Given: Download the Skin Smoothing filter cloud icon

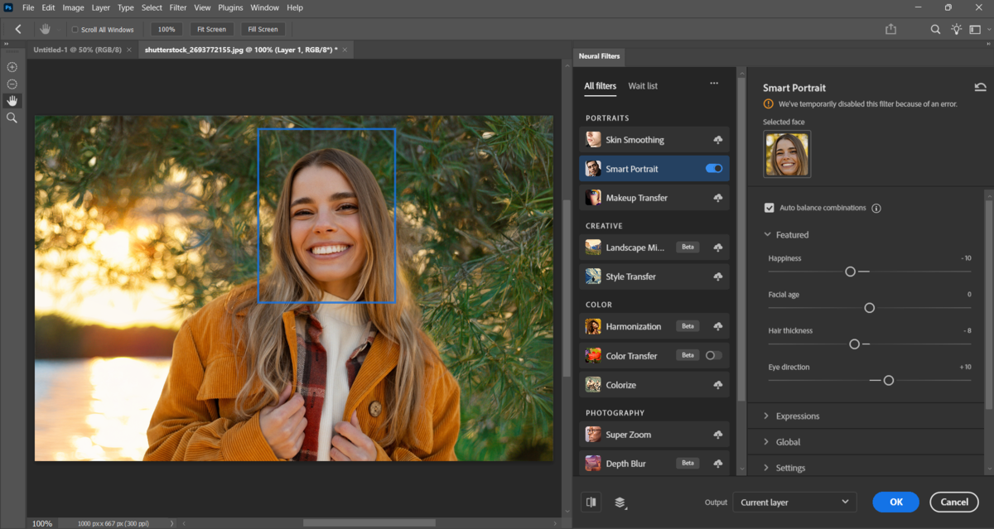Looking at the screenshot, I should 717,140.
